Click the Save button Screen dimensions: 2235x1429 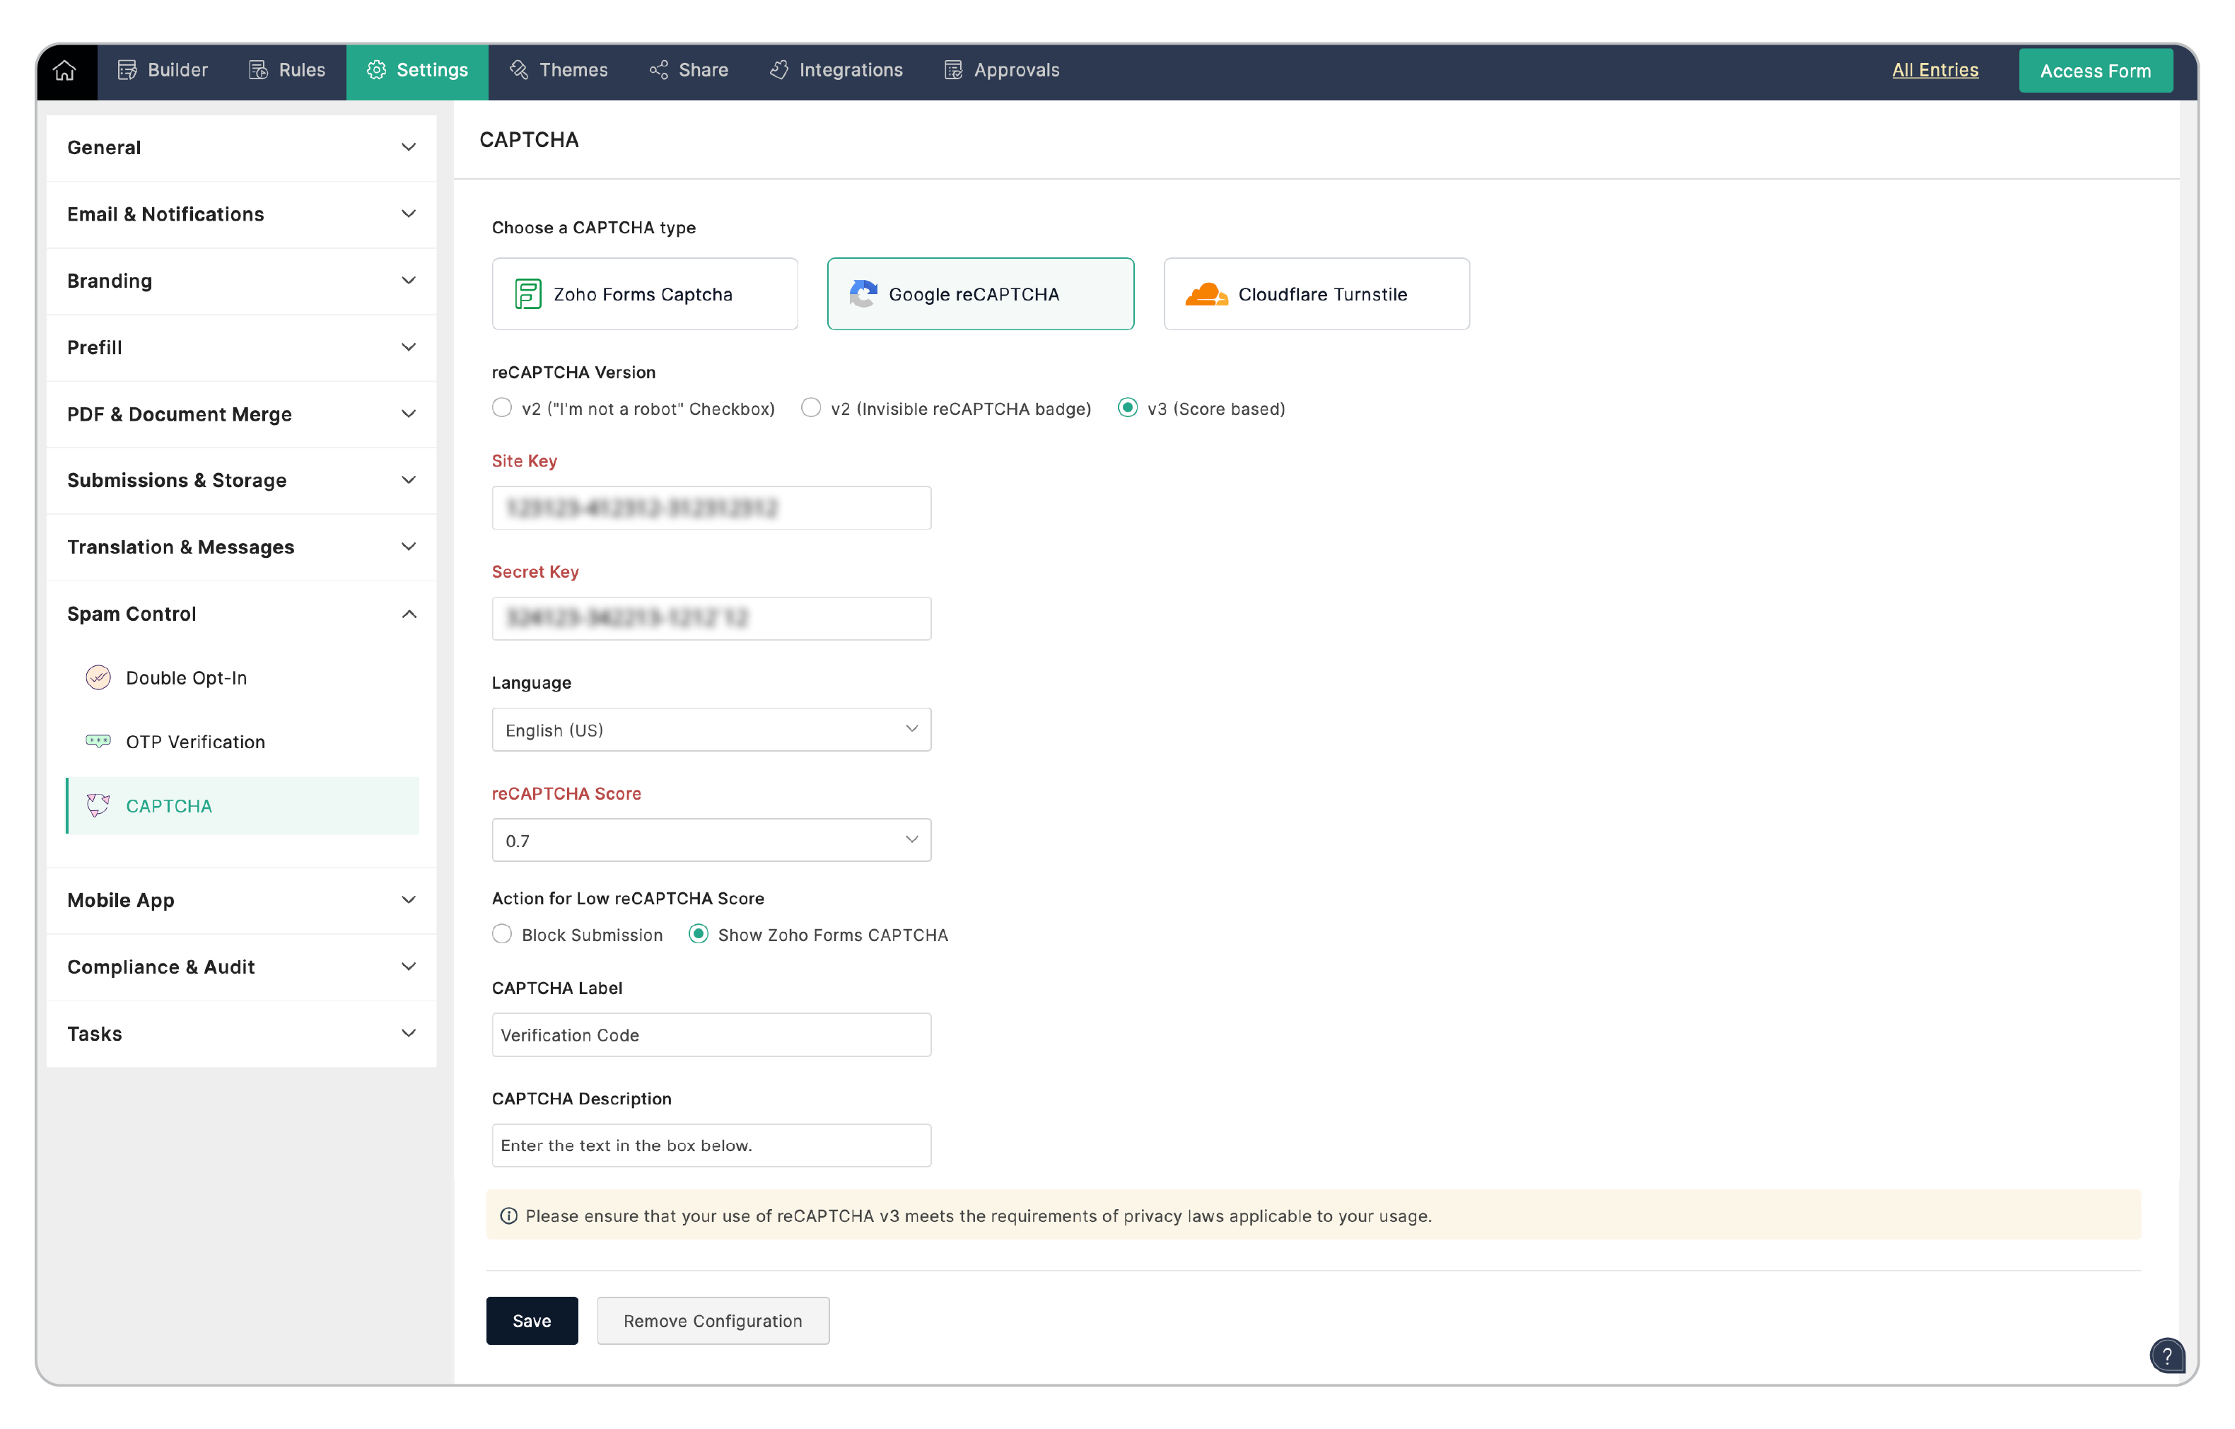click(x=531, y=1320)
